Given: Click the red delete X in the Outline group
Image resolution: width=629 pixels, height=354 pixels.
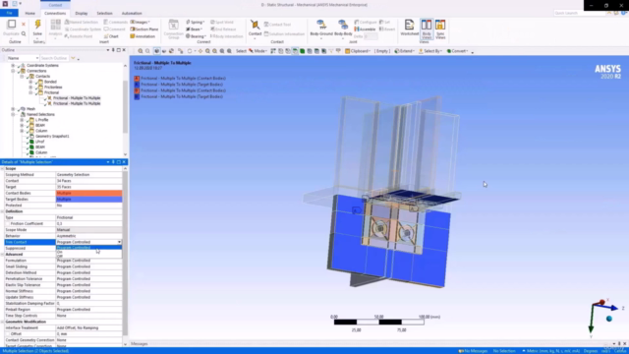Looking at the screenshot, I should [24, 25].
